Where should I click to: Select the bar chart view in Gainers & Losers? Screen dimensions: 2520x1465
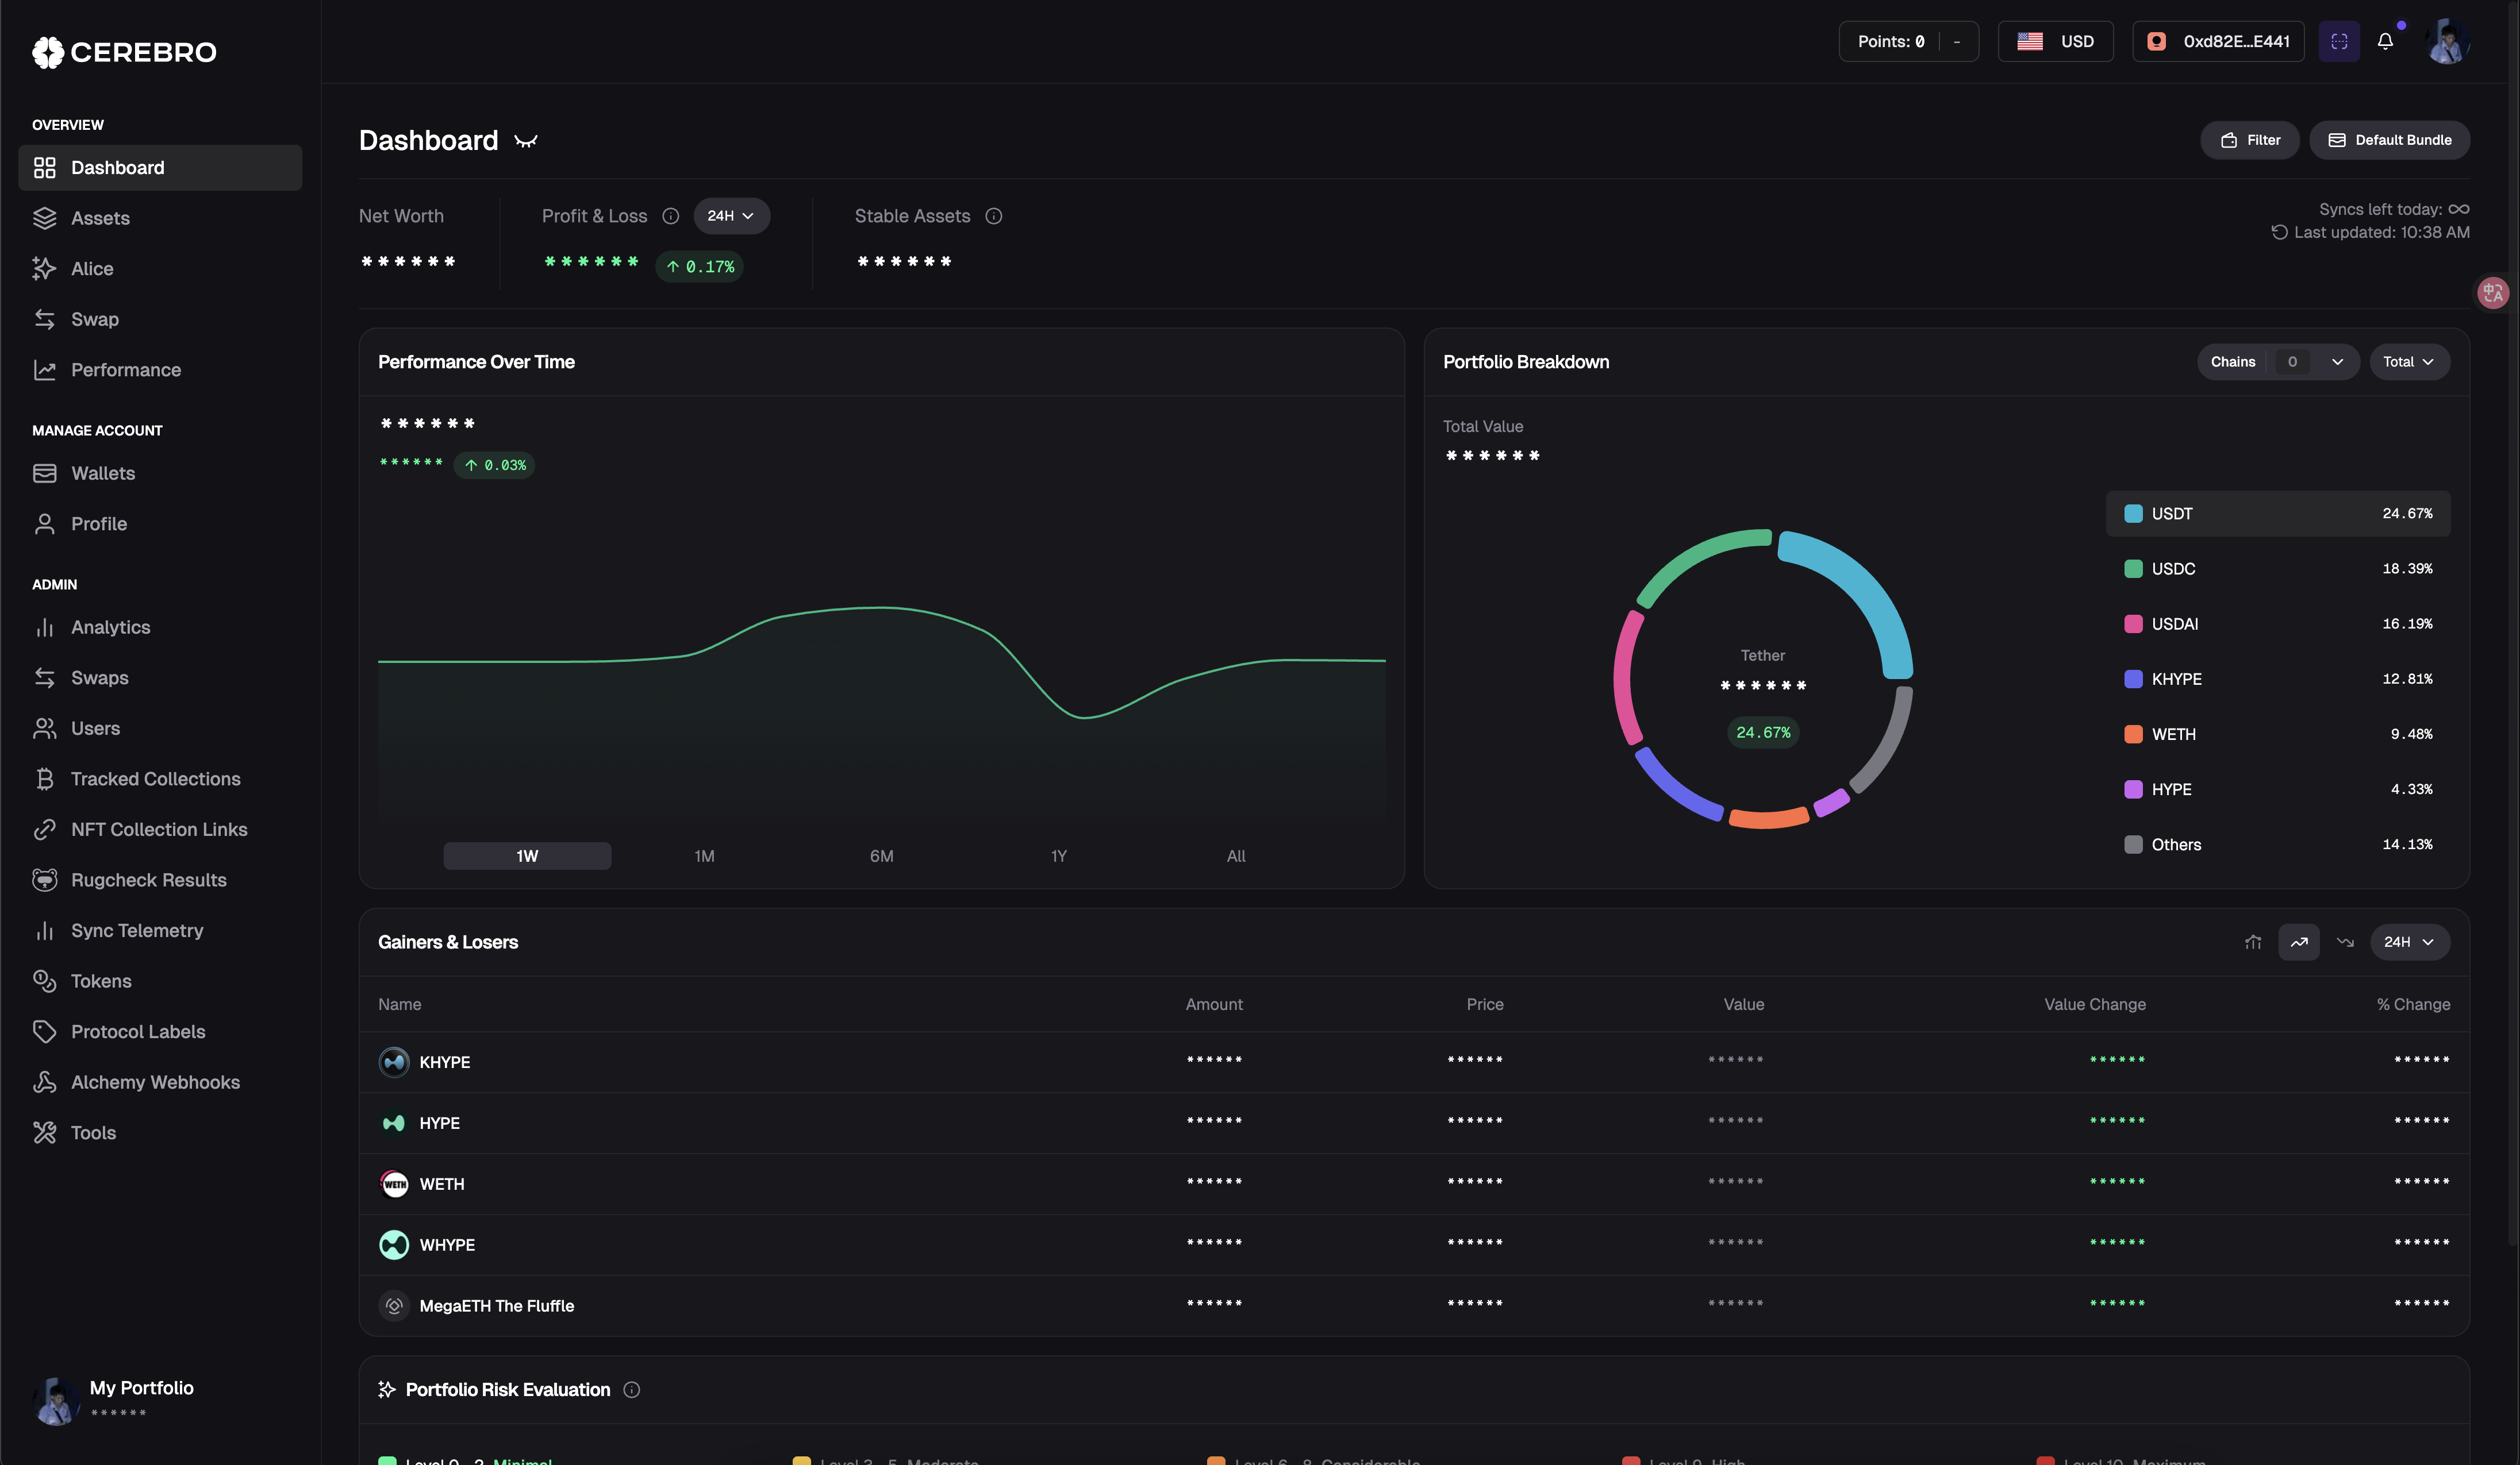tap(2253, 942)
